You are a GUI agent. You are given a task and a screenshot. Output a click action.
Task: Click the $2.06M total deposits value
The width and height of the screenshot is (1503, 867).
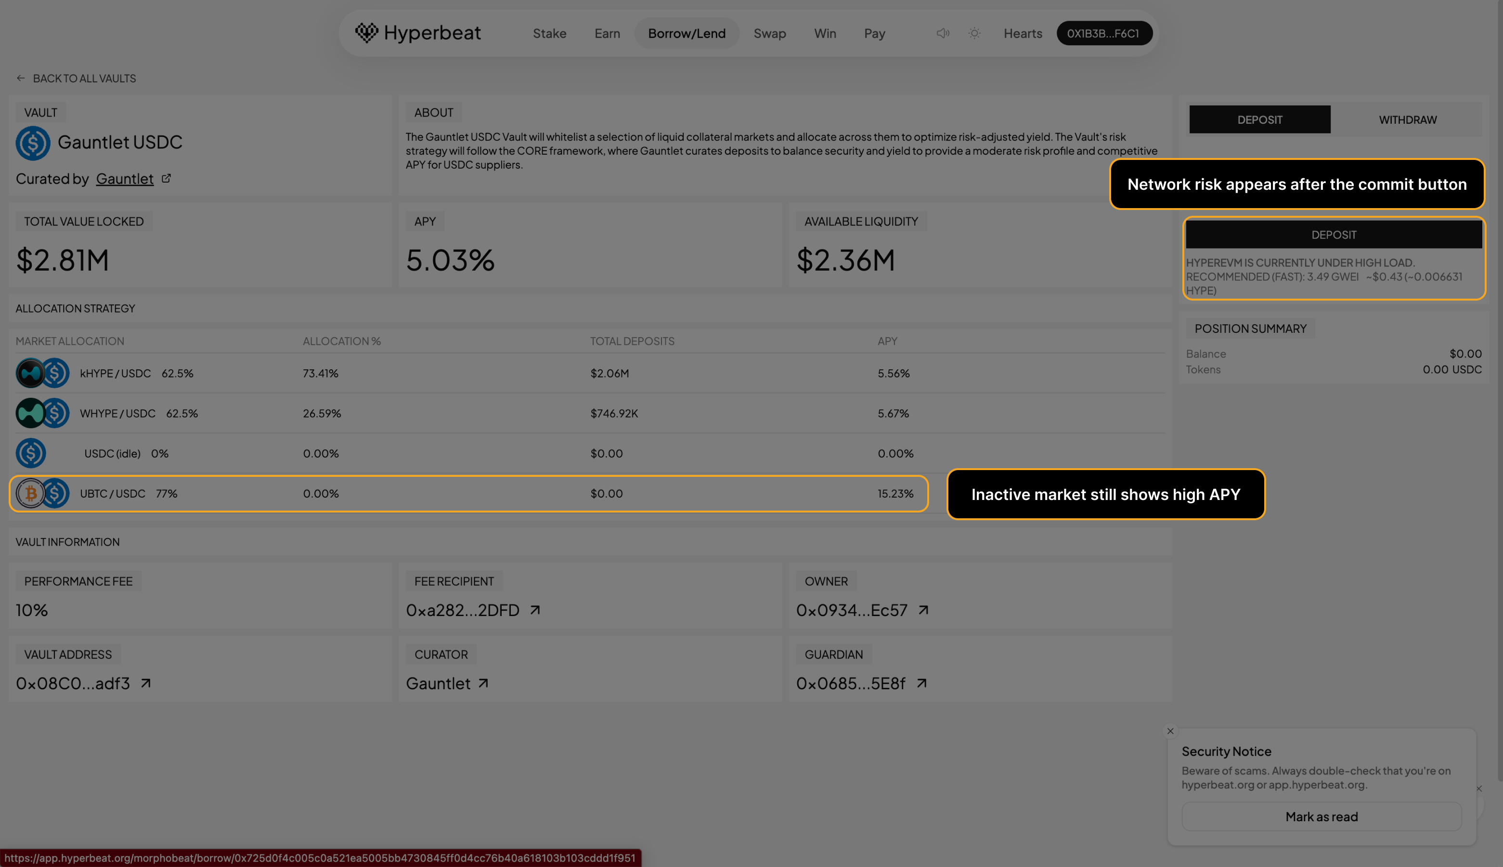(609, 373)
